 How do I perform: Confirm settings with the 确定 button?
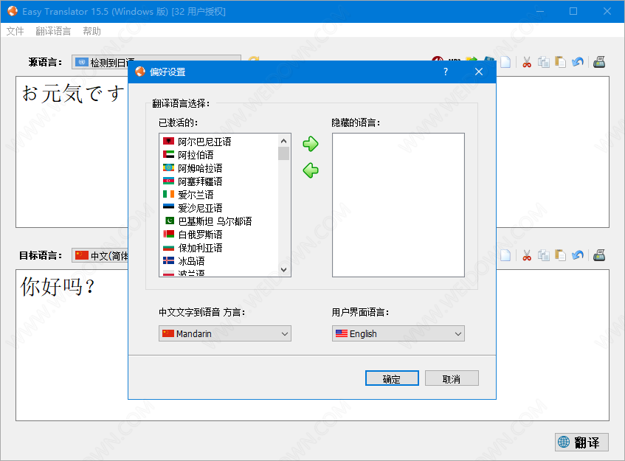pyautogui.click(x=392, y=378)
